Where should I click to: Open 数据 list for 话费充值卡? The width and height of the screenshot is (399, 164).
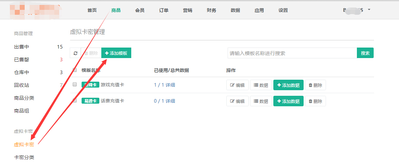pyautogui.click(x=261, y=101)
